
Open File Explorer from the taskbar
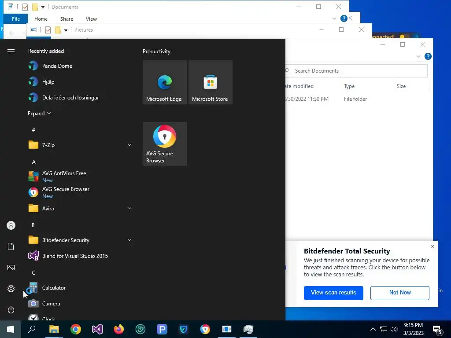click(54, 329)
